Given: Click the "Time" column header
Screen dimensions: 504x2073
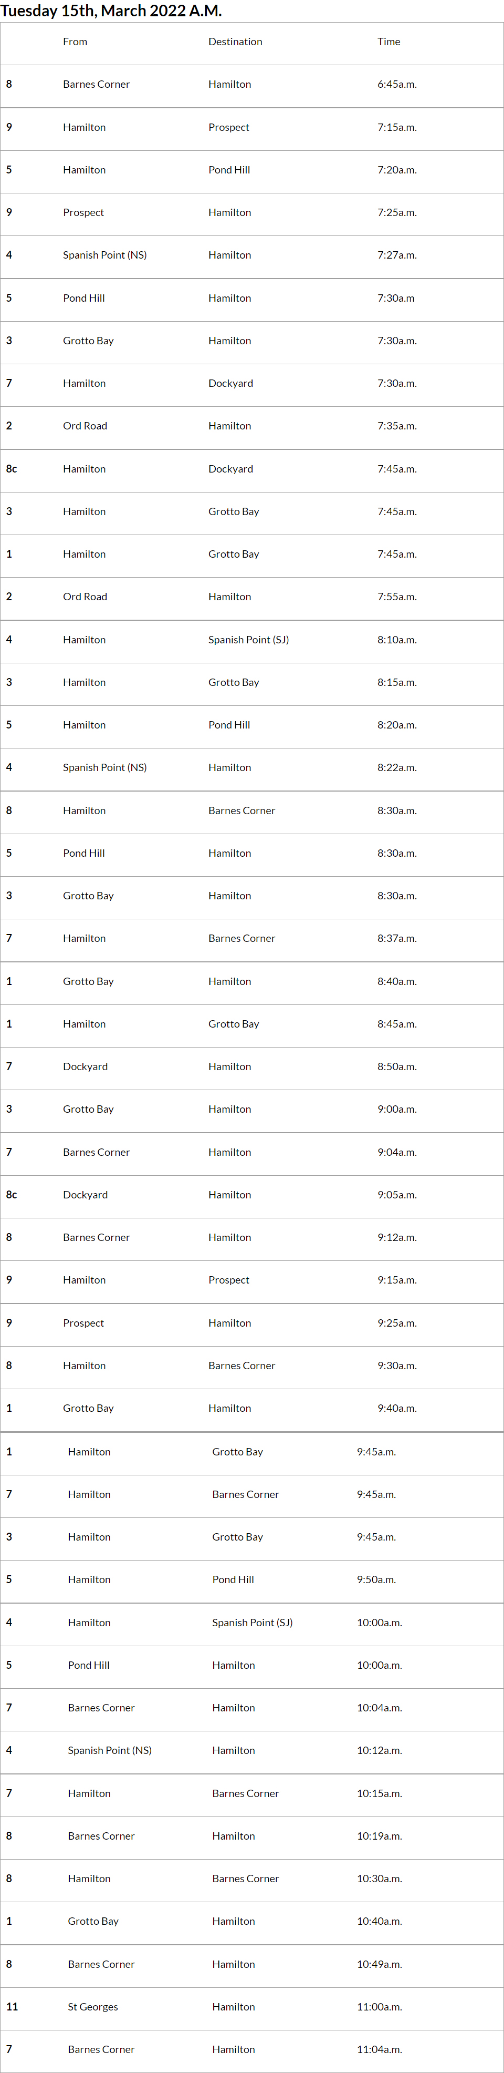Looking at the screenshot, I should click(x=388, y=42).
